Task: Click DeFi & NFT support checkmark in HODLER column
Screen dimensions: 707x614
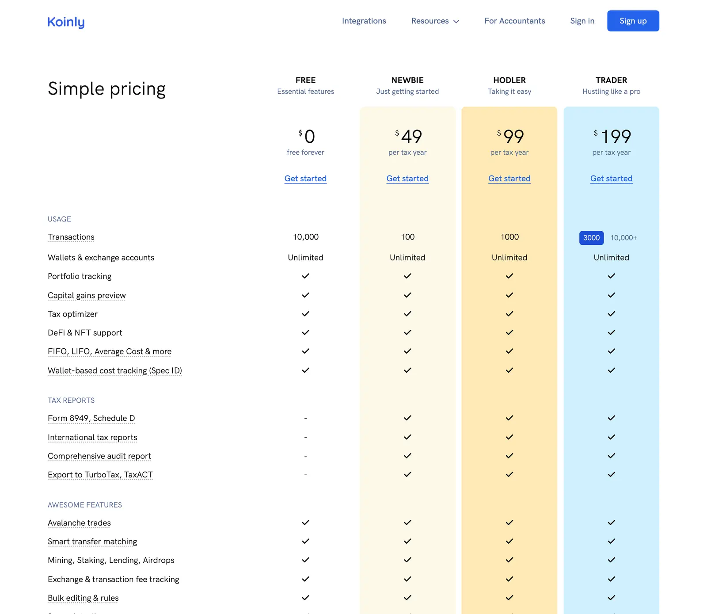Action: pyautogui.click(x=509, y=332)
